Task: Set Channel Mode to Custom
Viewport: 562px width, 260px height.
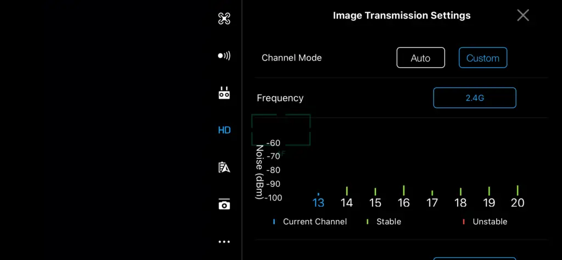Action: pyautogui.click(x=483, y=58)
